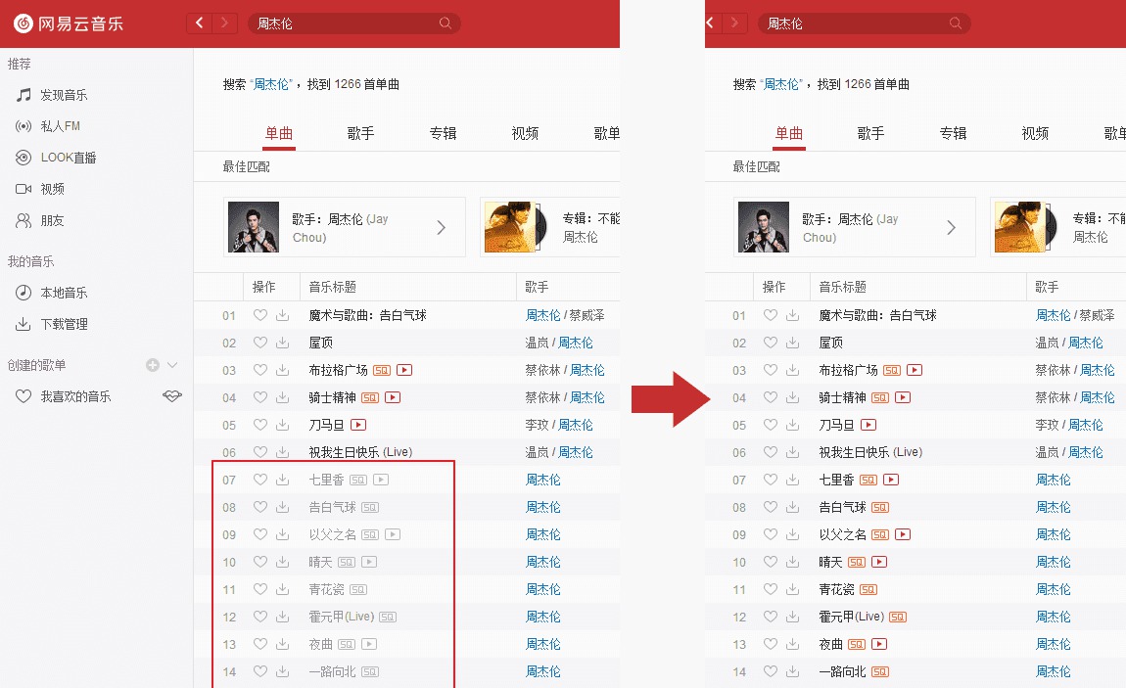Play MV for 晴天 in right window
The width and height of the screenshot is (1126, 688).
879,562
